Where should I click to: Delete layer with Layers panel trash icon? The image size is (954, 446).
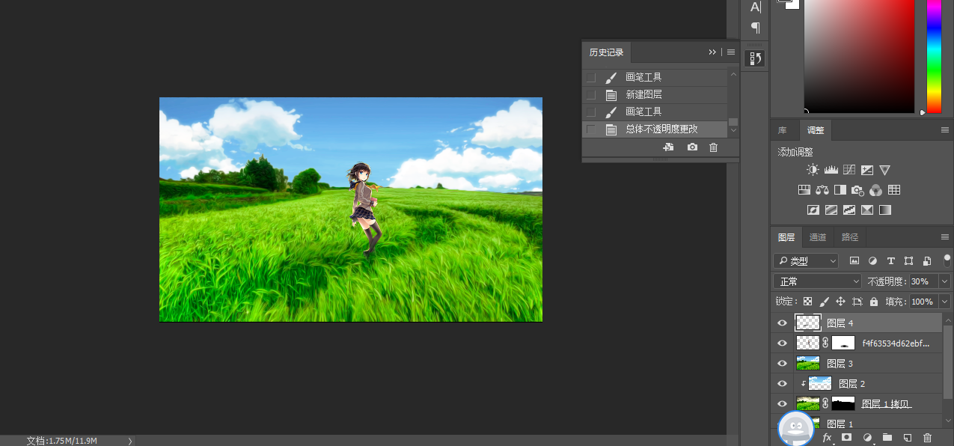[x=928, y=438]
